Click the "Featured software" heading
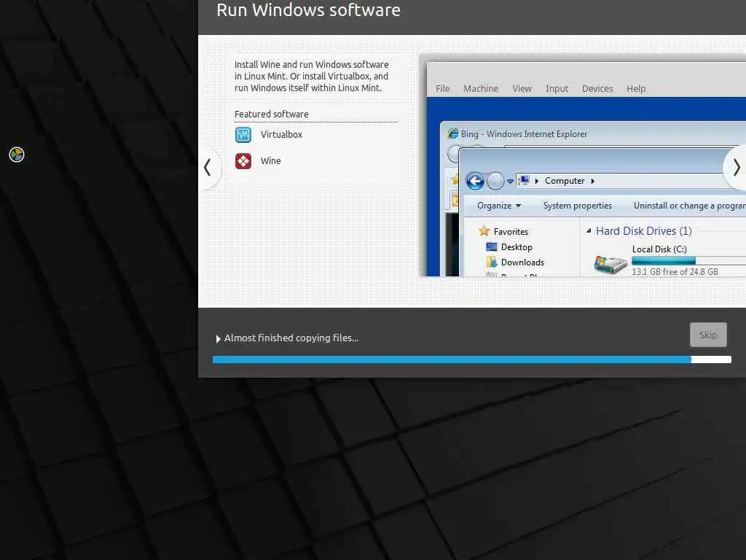 pyautogui.click(x=271, y=114)
